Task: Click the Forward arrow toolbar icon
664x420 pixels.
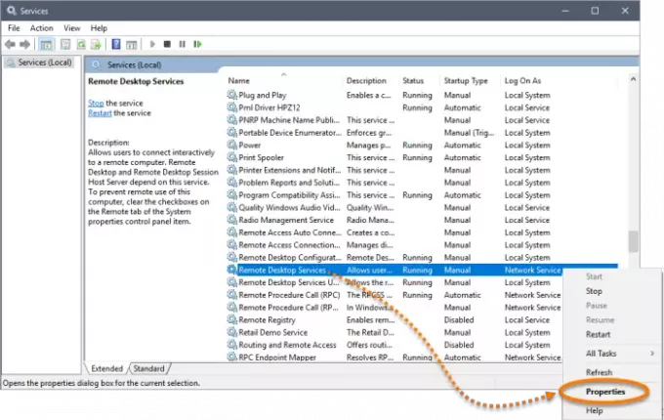Action: click(x=25, y=44)
